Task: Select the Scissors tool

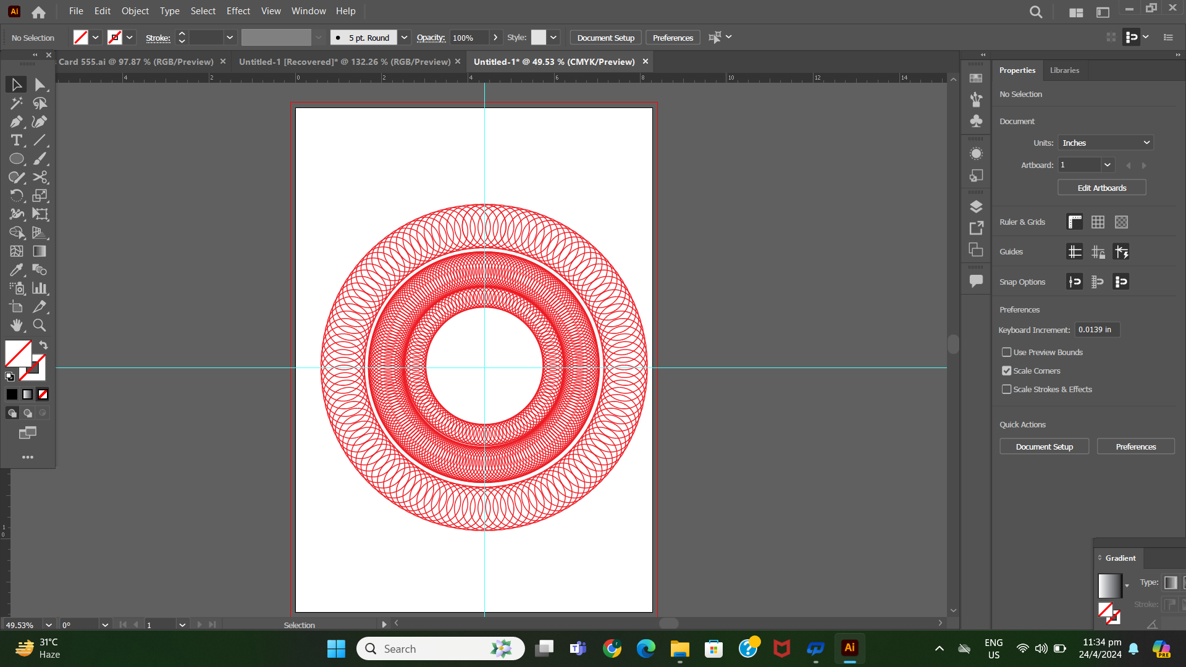Action: [x=40, y=177]
